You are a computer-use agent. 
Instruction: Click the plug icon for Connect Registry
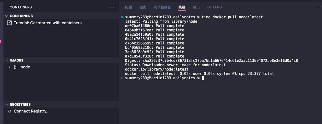point(9,111)
